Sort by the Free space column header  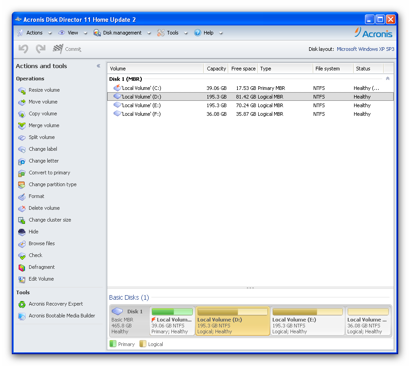(243, 69)
